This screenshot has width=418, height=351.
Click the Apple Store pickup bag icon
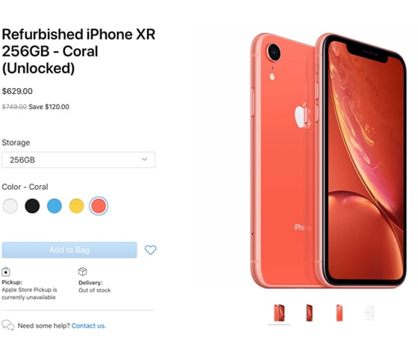(6, 272)
